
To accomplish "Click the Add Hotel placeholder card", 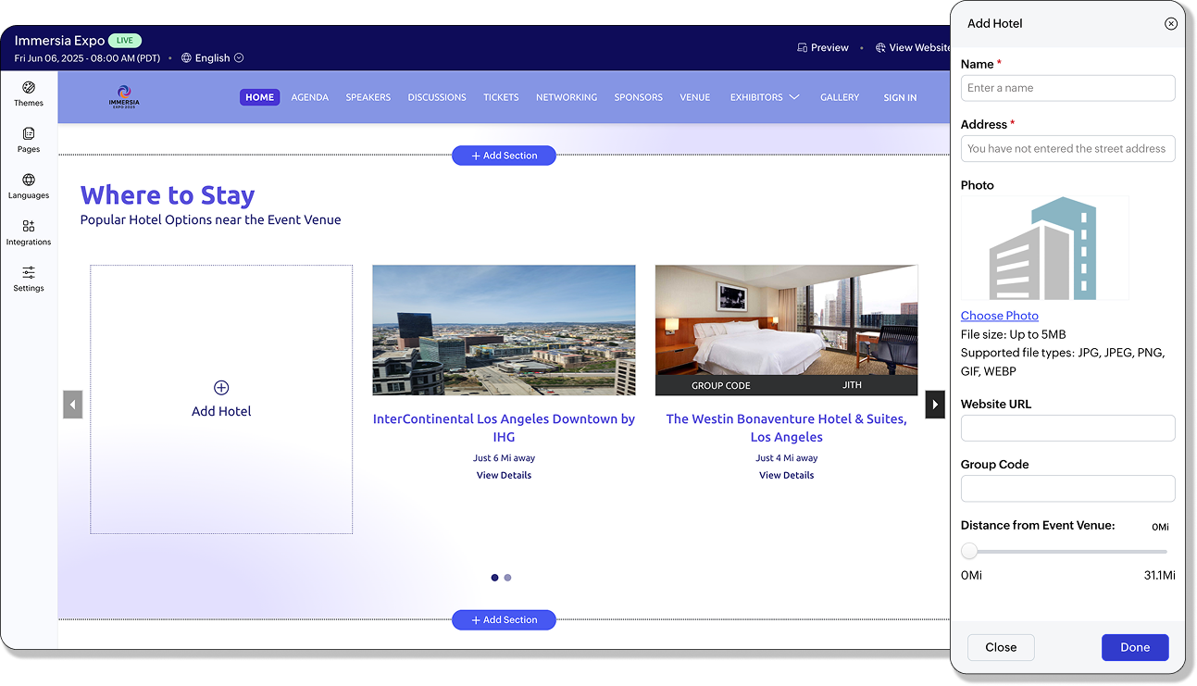I will 221,400.
